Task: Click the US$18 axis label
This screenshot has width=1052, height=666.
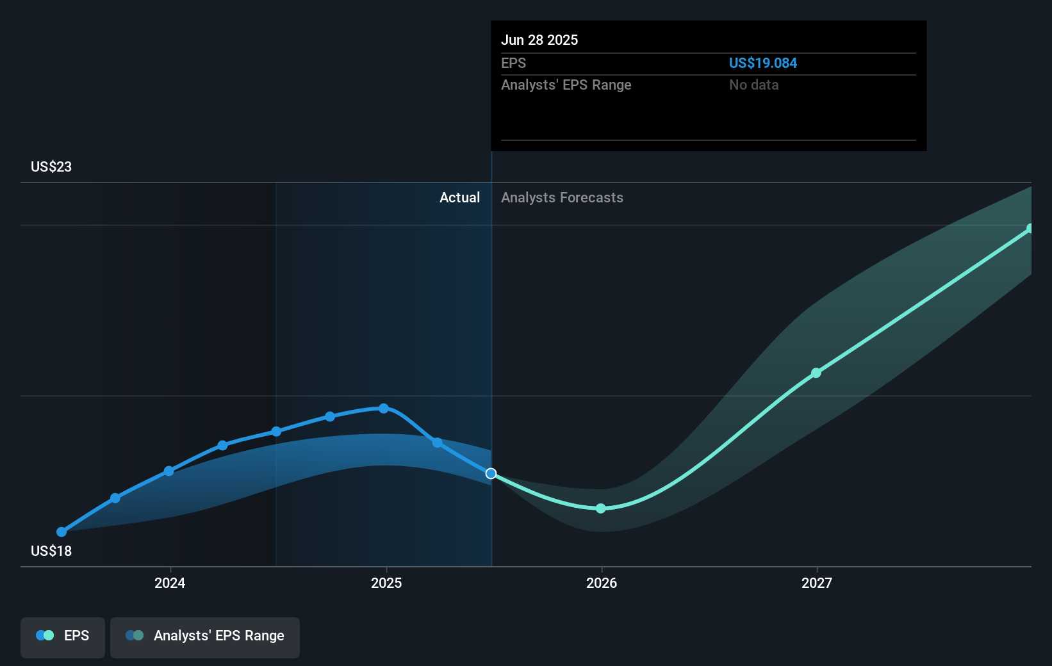Action: point(51,551)
